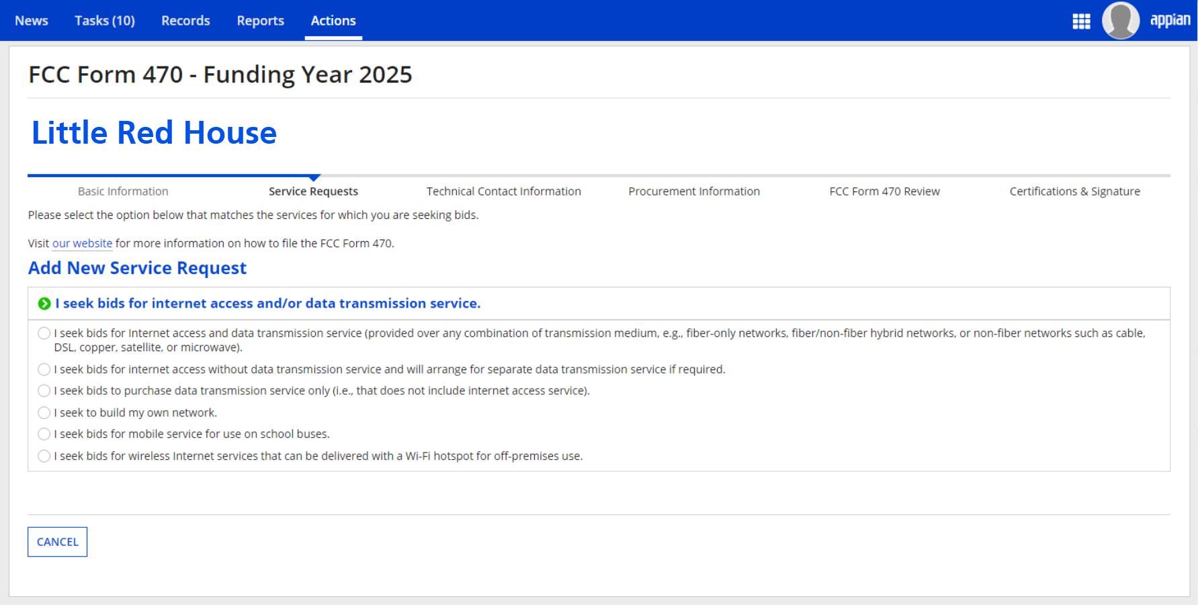The width and height of the screenshot is (1198, 605).
Task: Click the Actions tab
Action: [x=333, y=21]
